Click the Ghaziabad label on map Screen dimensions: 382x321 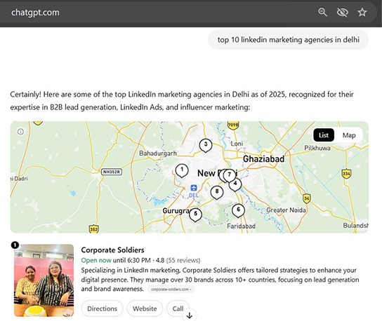263,159
